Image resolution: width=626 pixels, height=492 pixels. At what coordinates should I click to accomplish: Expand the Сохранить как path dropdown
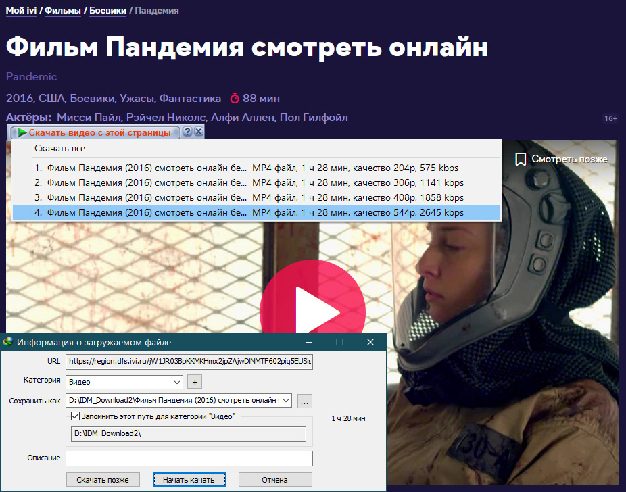286,401
